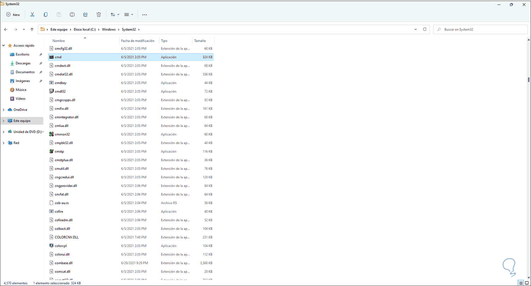Click the Share icon in the toolbar
This screenshot has height=286, width=531.
click(x=85, y=15)
